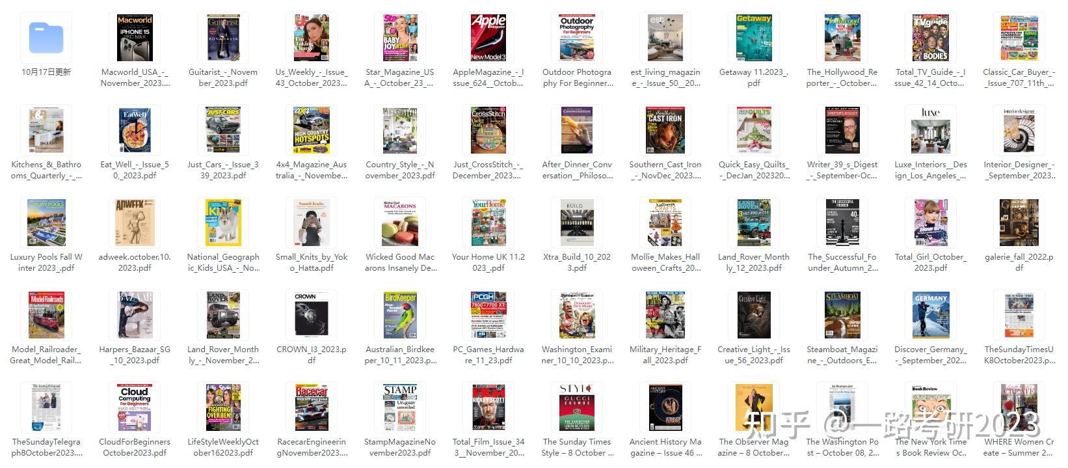Open TheSundayTimesUK8October2023 thumbnail
The image size is (1068, 468).
(x=1019, y=315)
